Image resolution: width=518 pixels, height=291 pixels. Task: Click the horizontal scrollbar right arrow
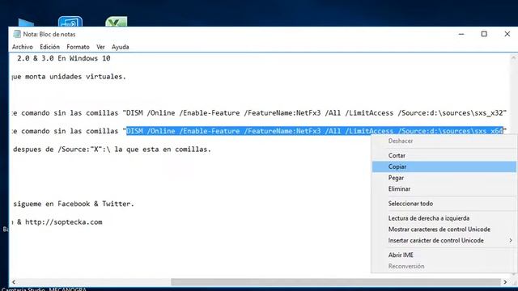point(505,282)
